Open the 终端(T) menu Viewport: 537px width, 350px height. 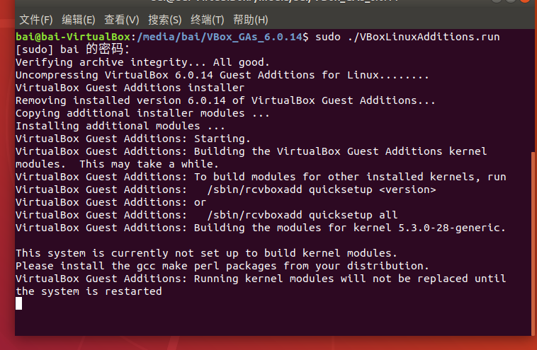[x=207, y=20]
